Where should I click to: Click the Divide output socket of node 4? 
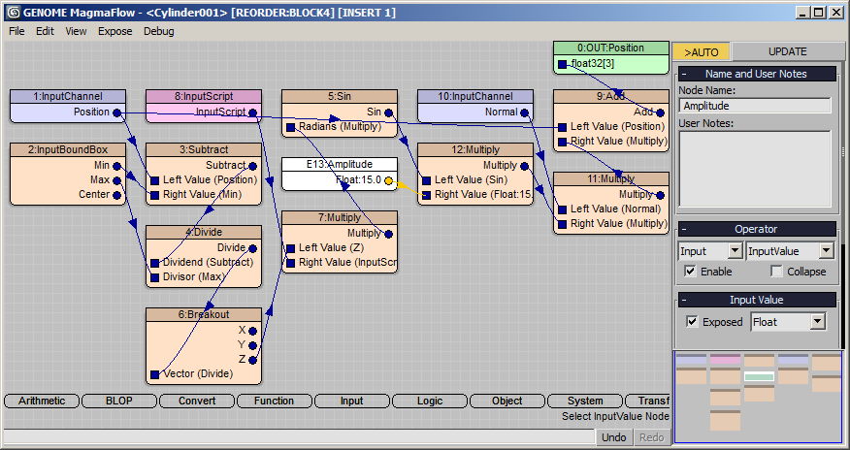coord(252,248)
